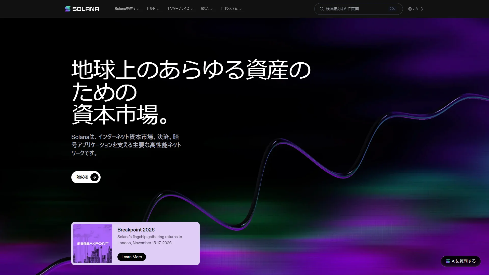Click the Solana logo in header

(82, 9)
